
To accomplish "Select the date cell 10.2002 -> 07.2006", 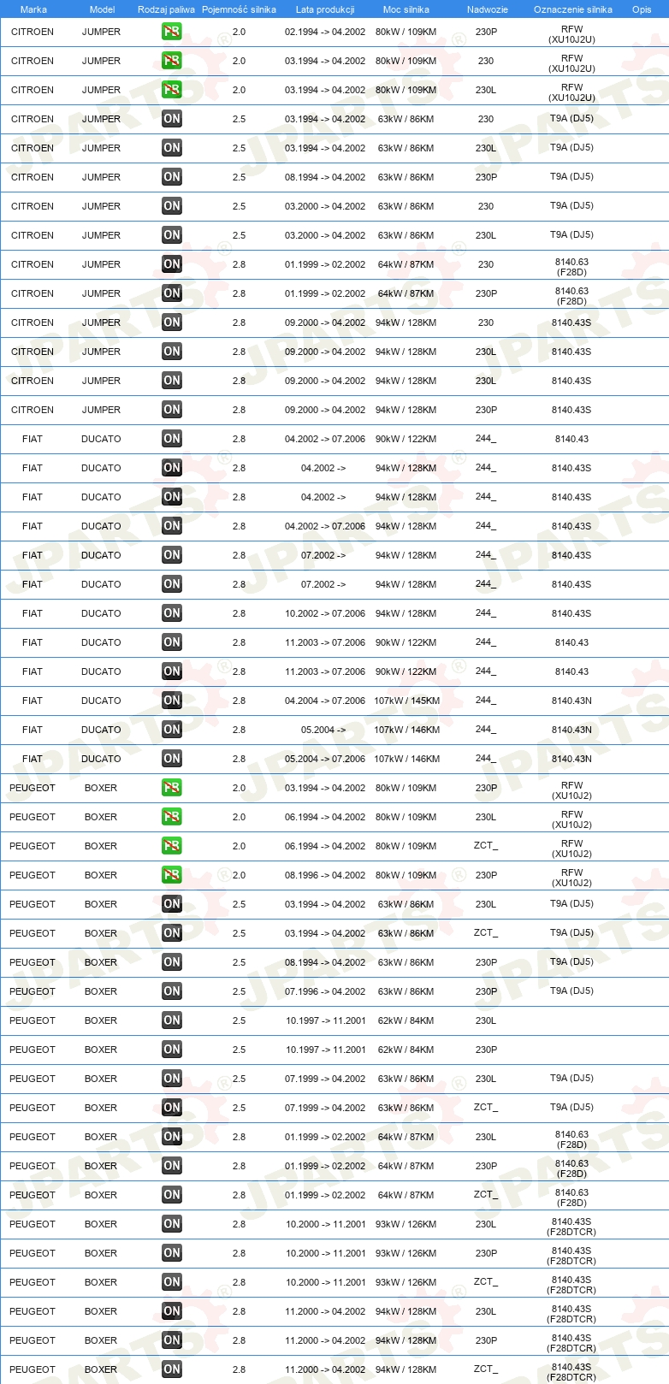I will [325, 613].
